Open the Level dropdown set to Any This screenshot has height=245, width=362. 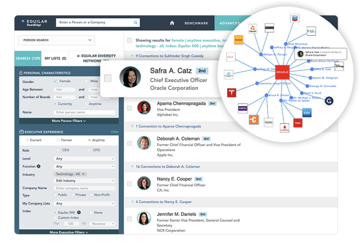pyautogui.click(x=84, y=158)
